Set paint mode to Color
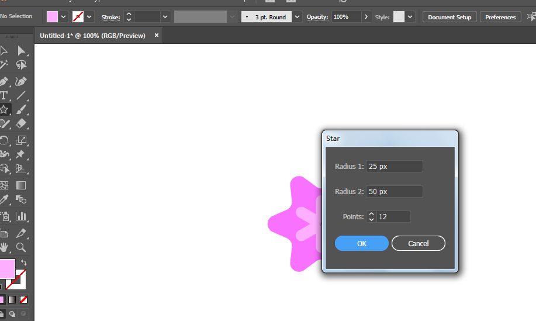 tap(2, 300)
